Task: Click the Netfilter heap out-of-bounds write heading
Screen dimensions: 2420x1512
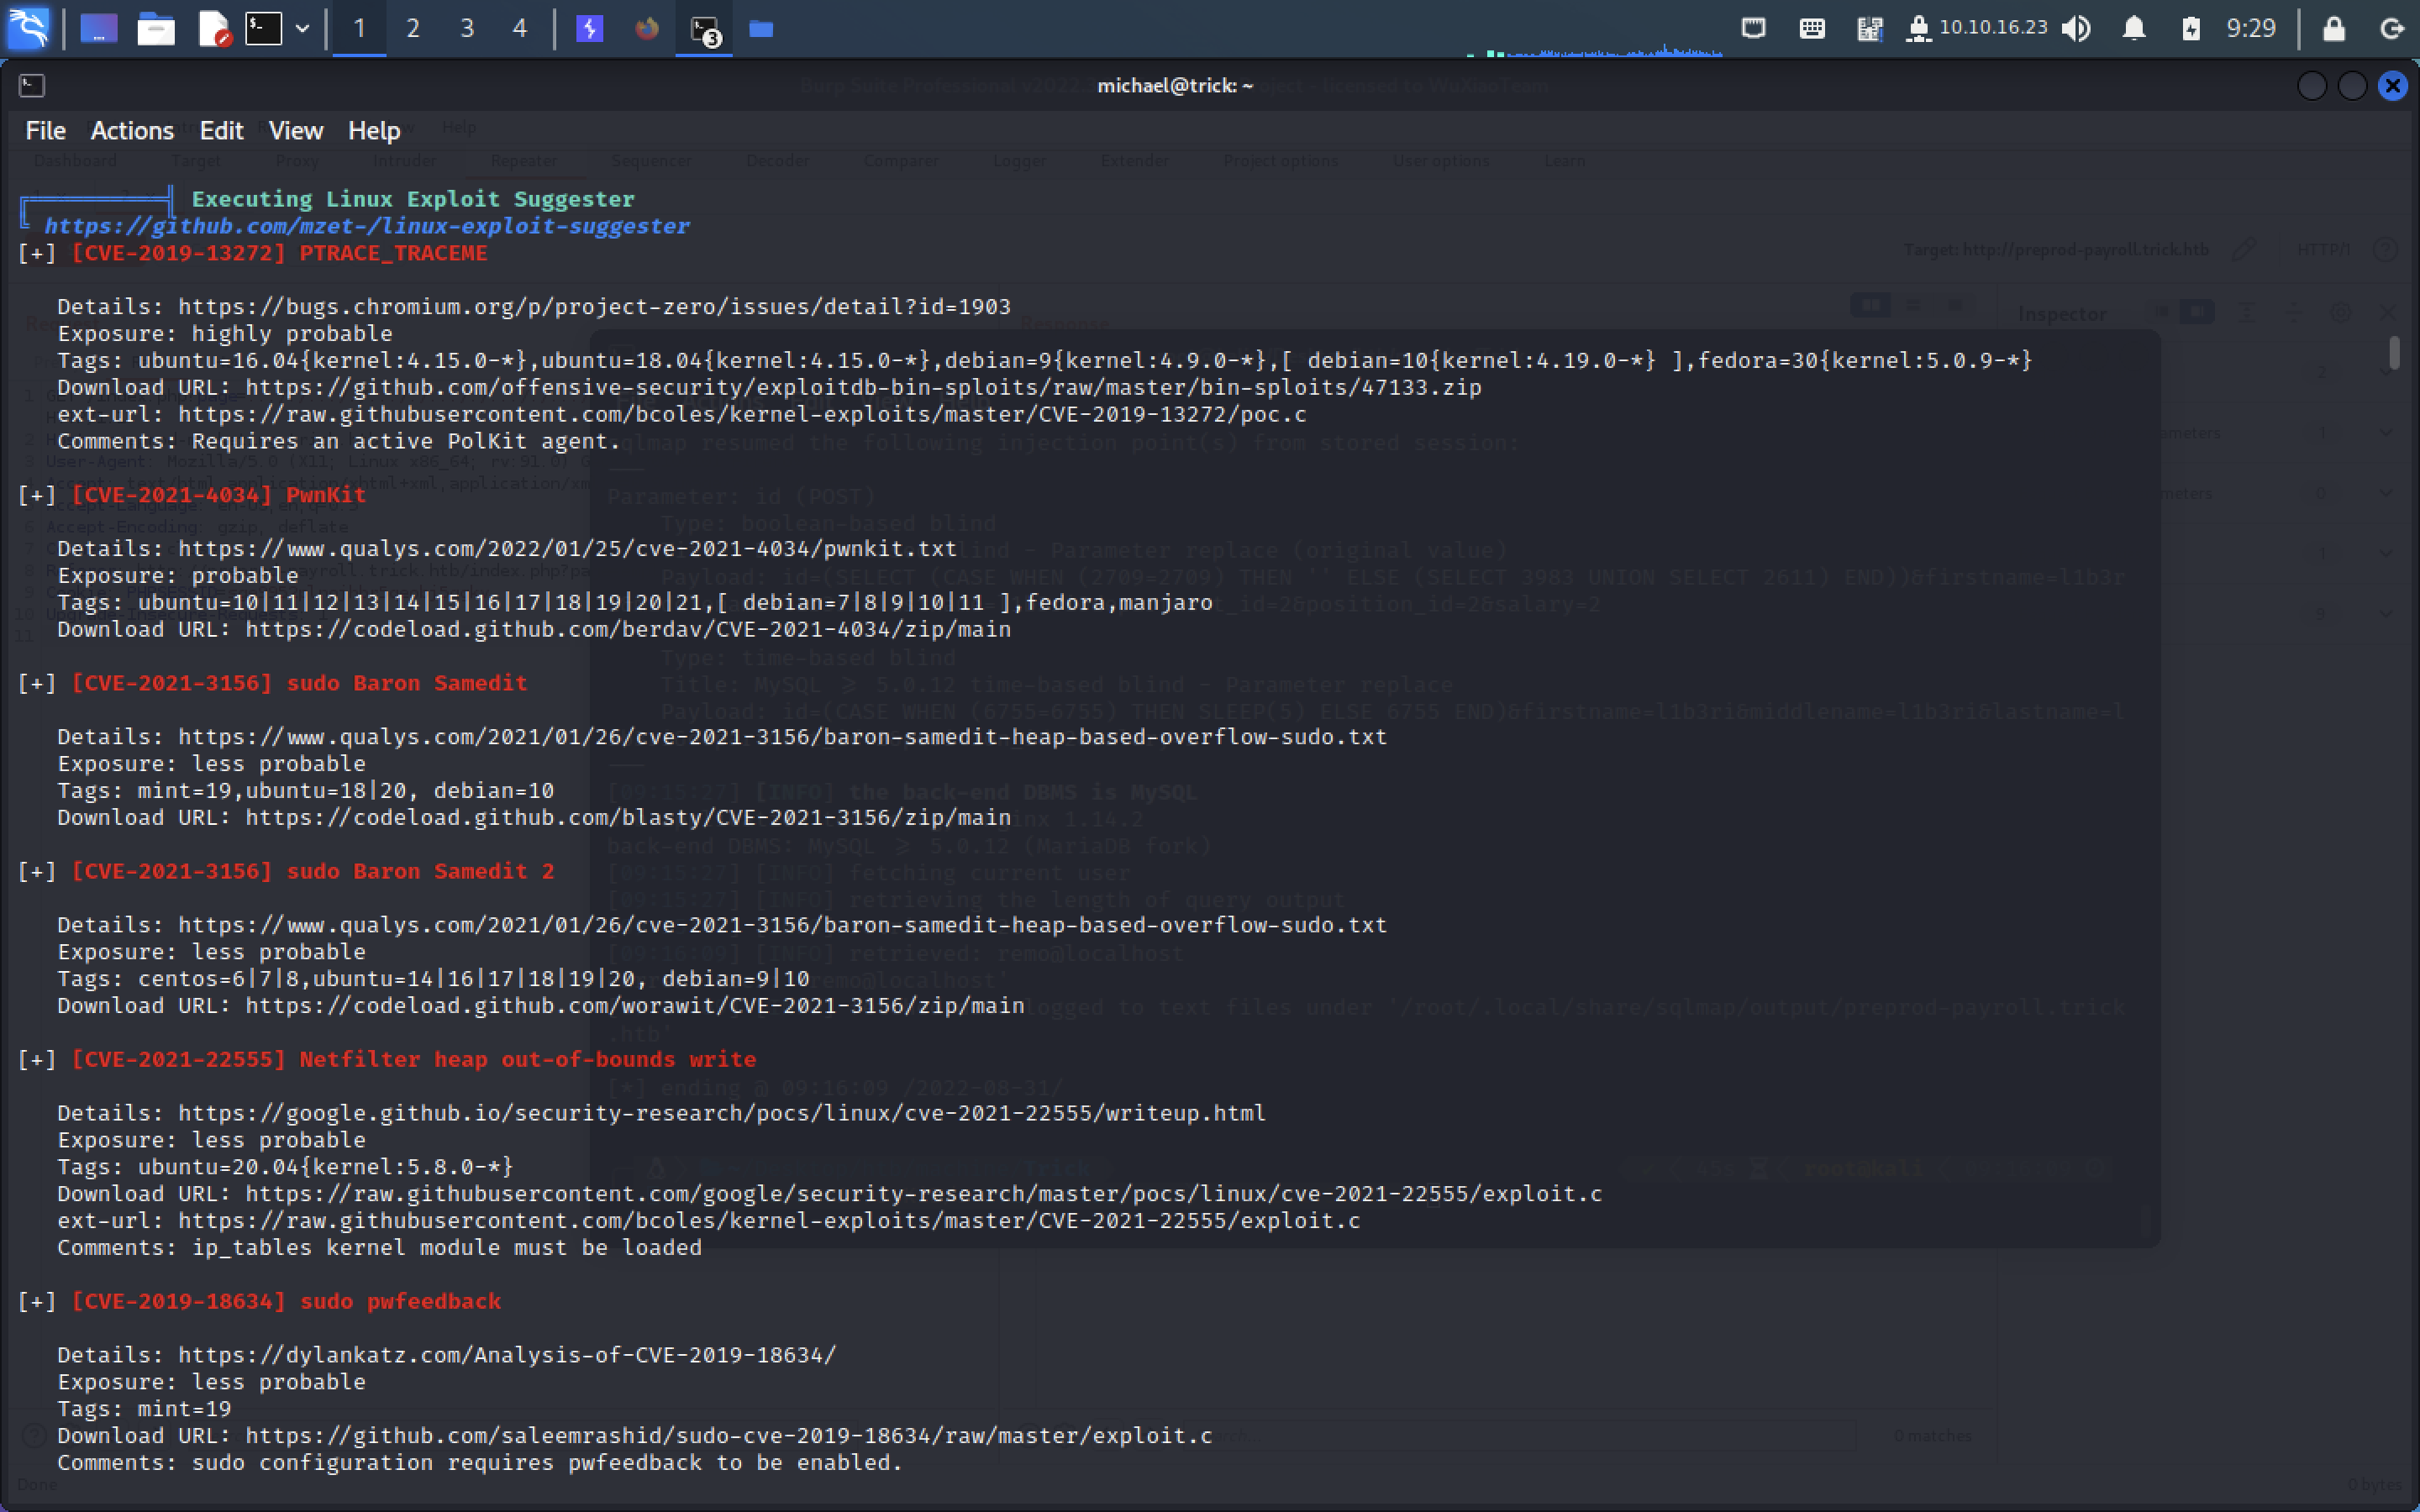Action: point(528,1060)
